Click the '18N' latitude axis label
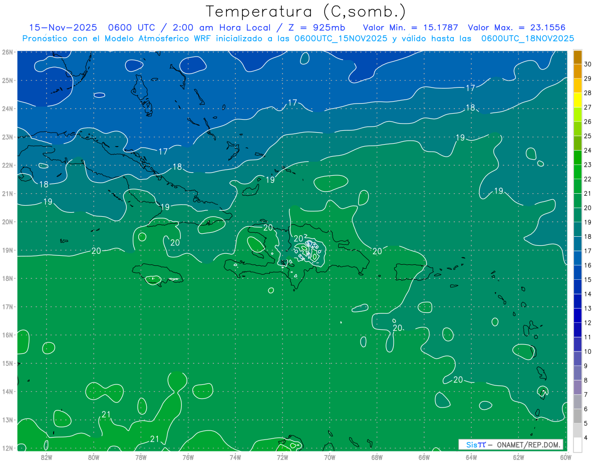 pyautogui.click(x=8, y=278)
